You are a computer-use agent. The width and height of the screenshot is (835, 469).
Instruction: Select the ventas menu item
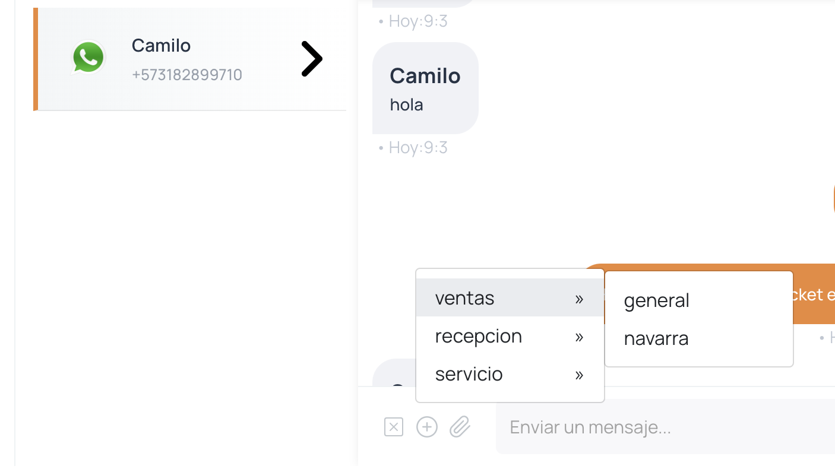pyautogui.click(x=464, y=298)
